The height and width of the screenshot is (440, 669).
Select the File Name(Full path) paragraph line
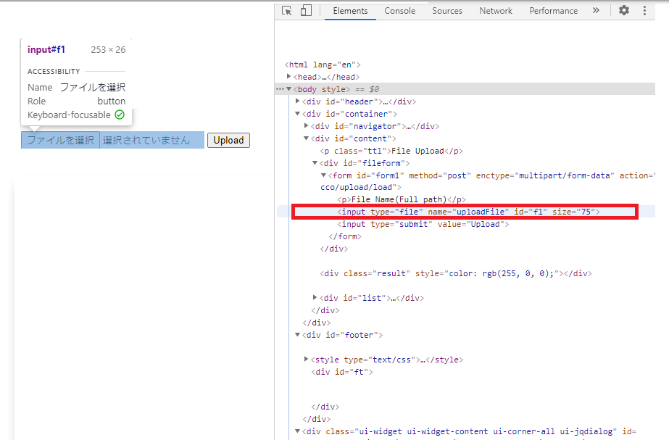point(402,199)
